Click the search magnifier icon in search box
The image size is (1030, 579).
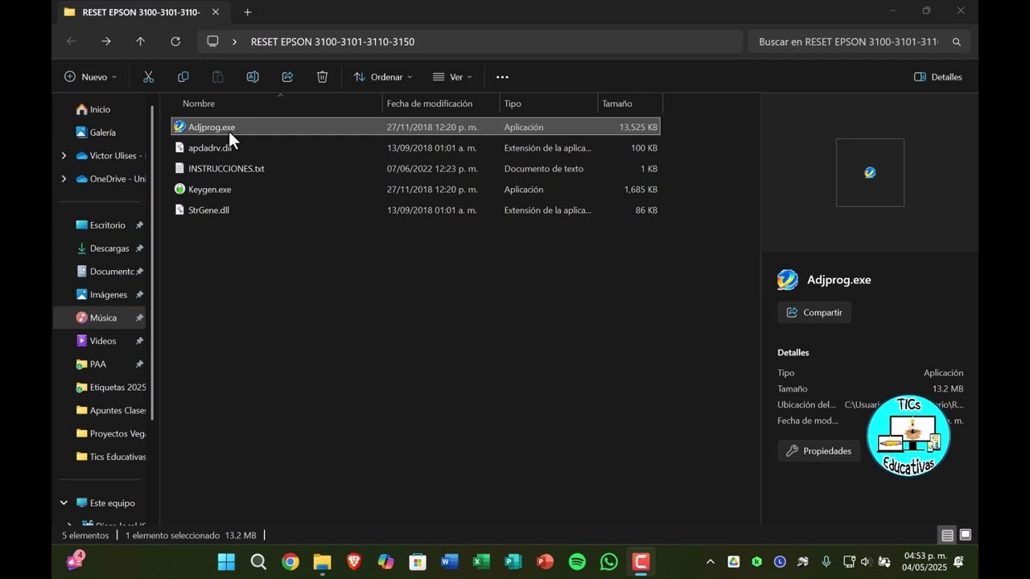[x=957, y=42]
